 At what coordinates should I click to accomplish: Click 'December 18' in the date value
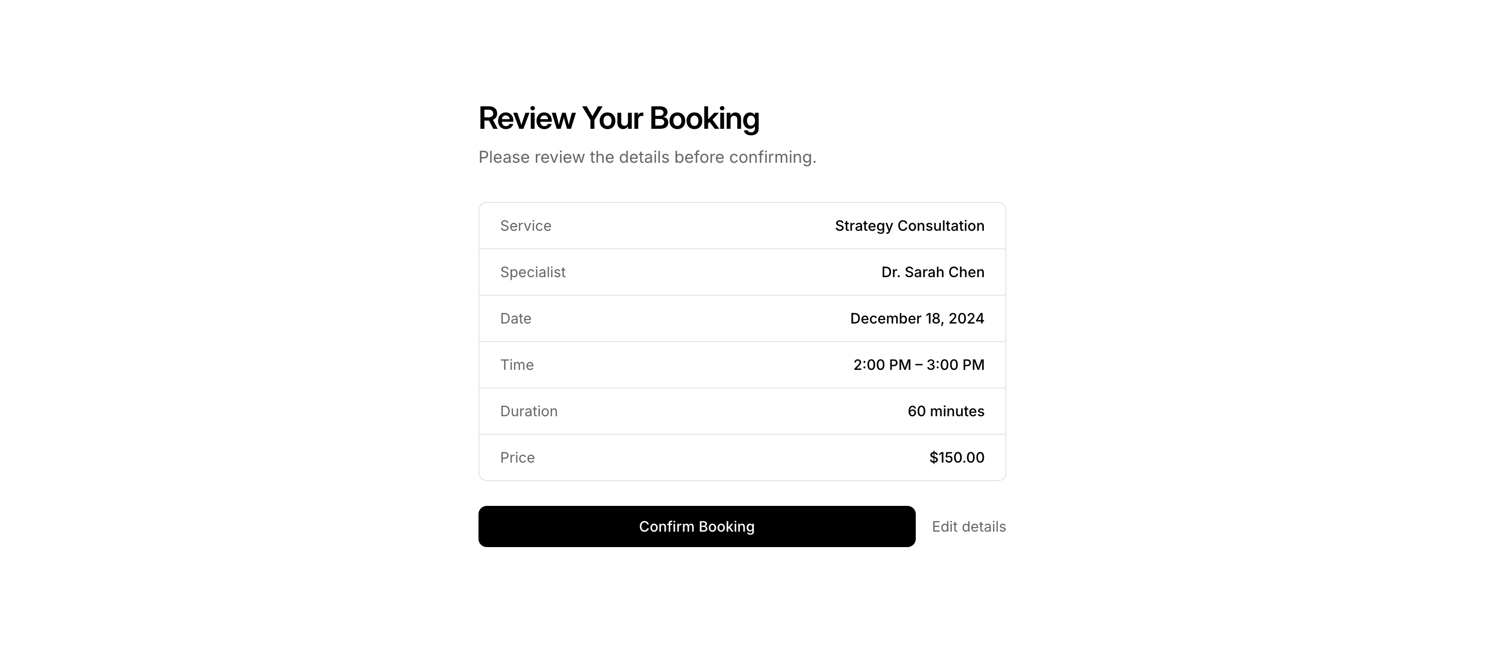895,318
